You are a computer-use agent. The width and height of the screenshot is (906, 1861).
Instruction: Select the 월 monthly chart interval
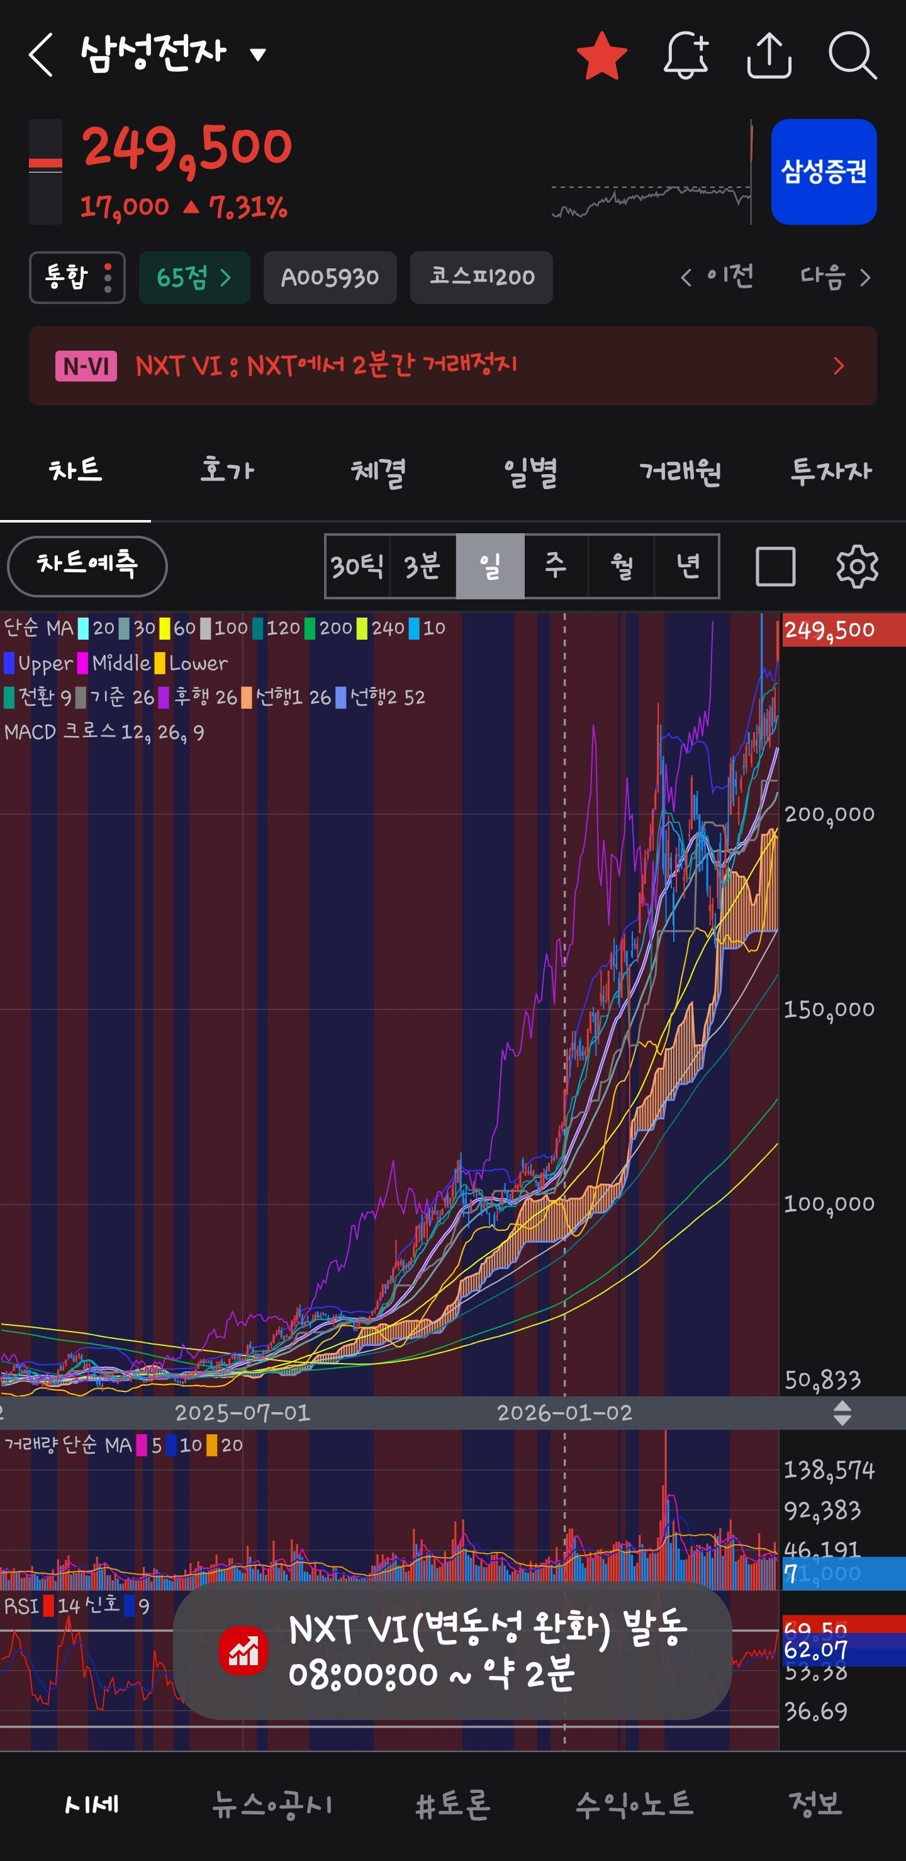622,566
